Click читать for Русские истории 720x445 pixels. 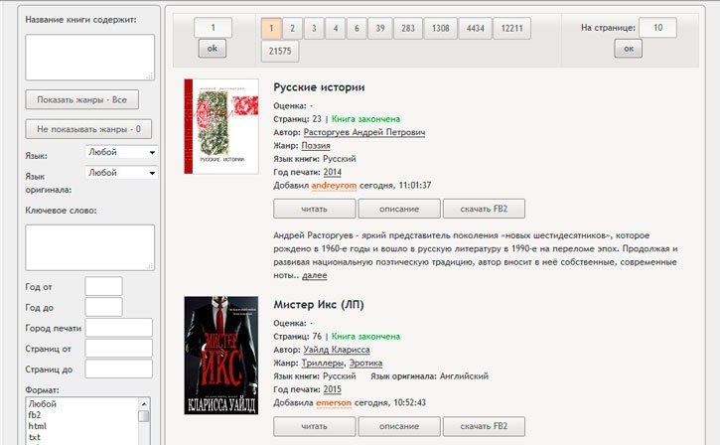313,209
